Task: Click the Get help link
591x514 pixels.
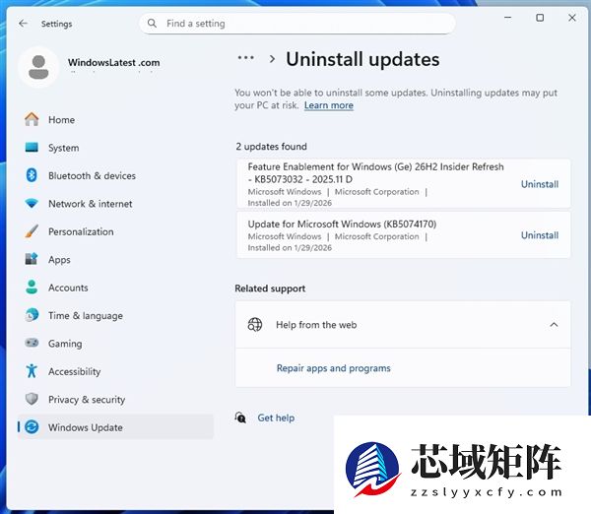Action: [x=276, y=418]
